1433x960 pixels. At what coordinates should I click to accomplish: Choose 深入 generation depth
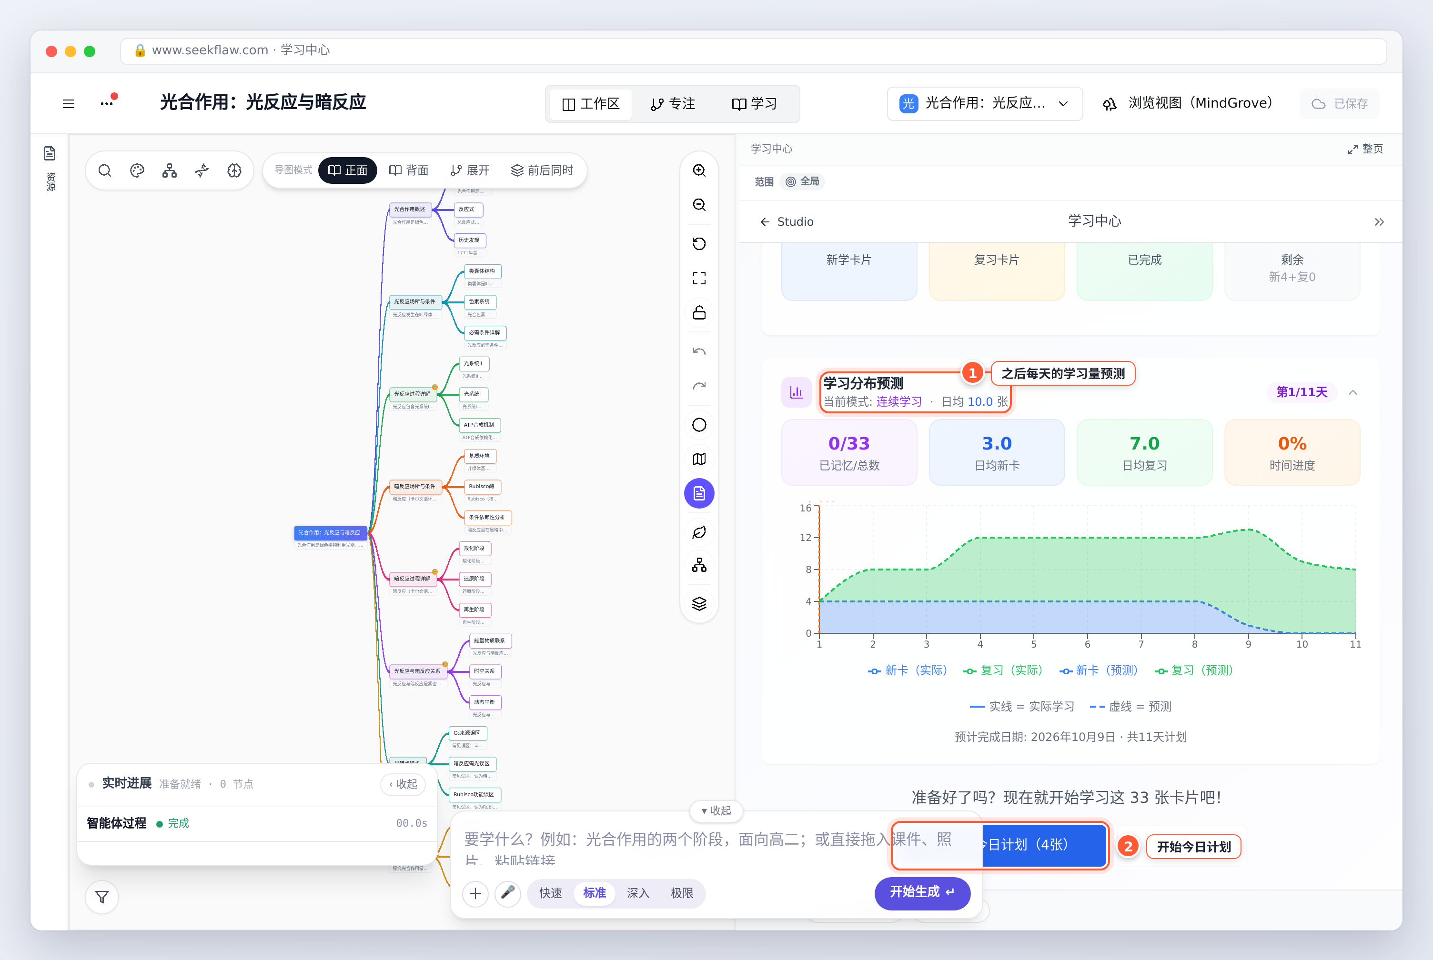638,893
